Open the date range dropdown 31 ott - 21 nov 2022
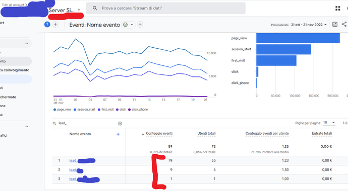Image resolution: width=348 pixels, height=191 pixels. point(309,25)
